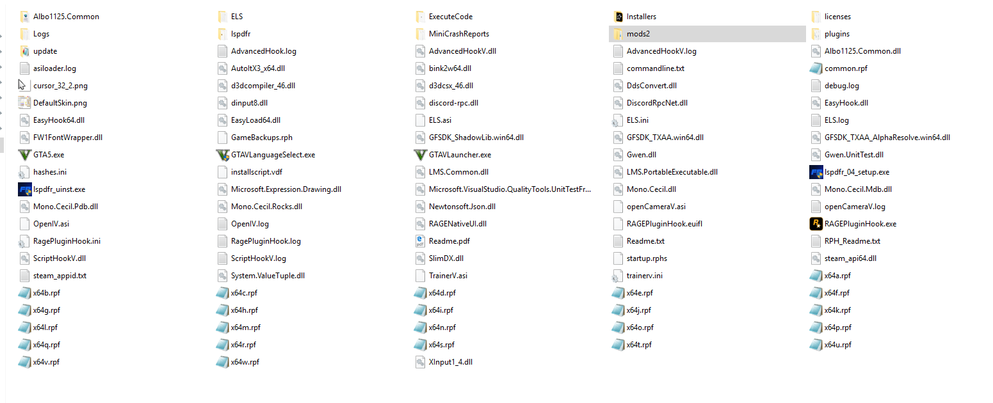The height and width of the screenshot is (403, 993).
Task: Click the ScriptHookV.dll file icon
Action: coord(24,258)
